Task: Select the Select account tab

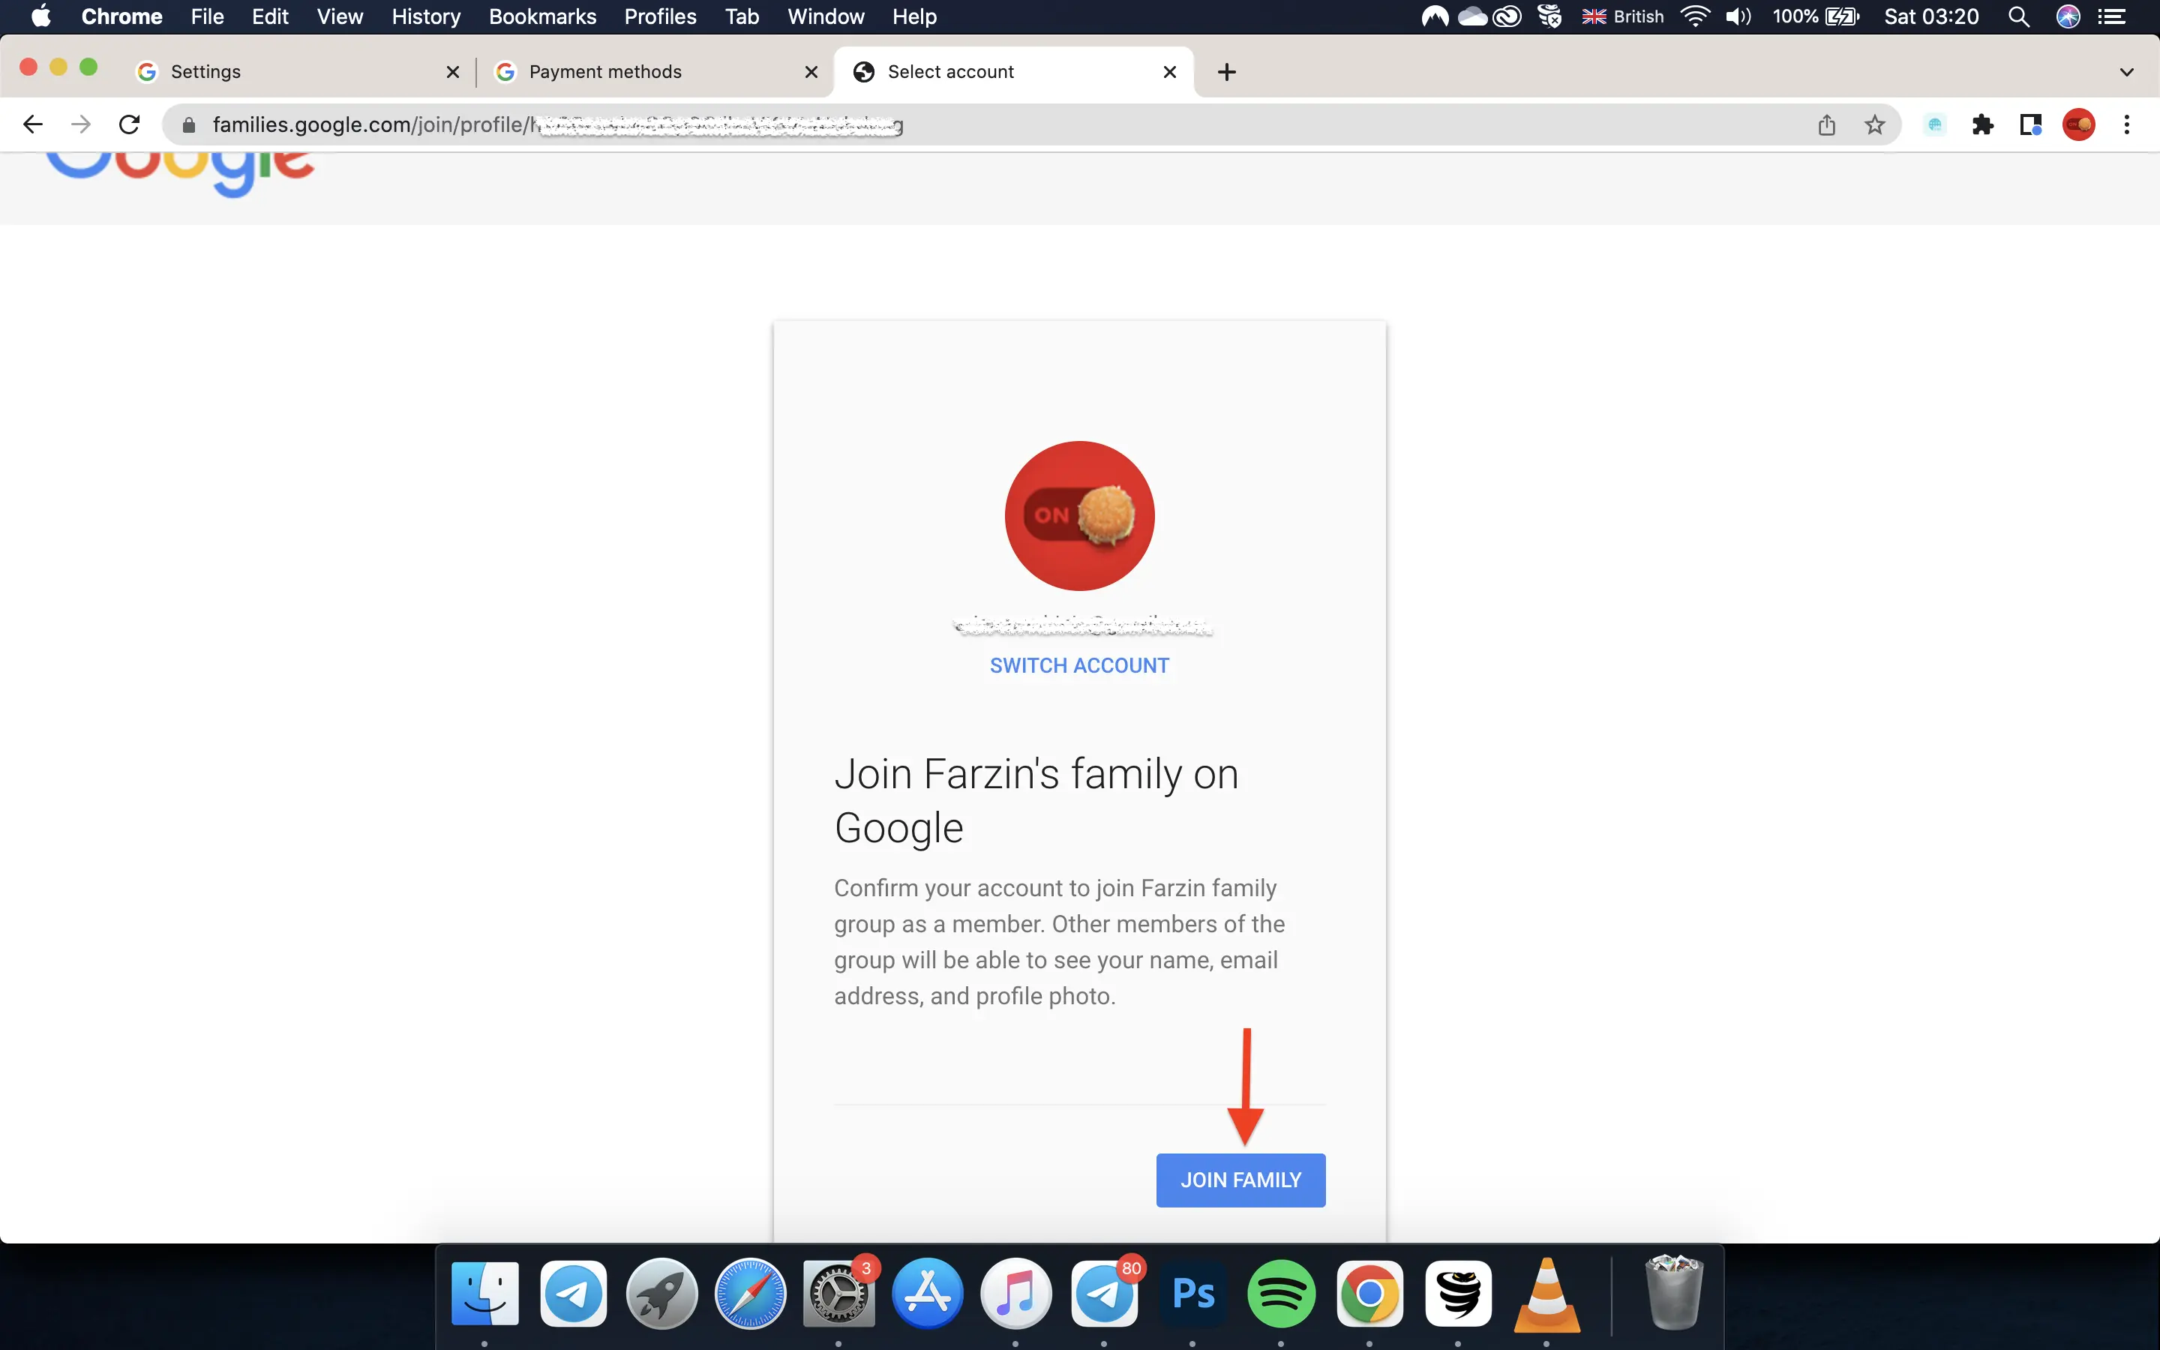Action: tap(1014, 72)
